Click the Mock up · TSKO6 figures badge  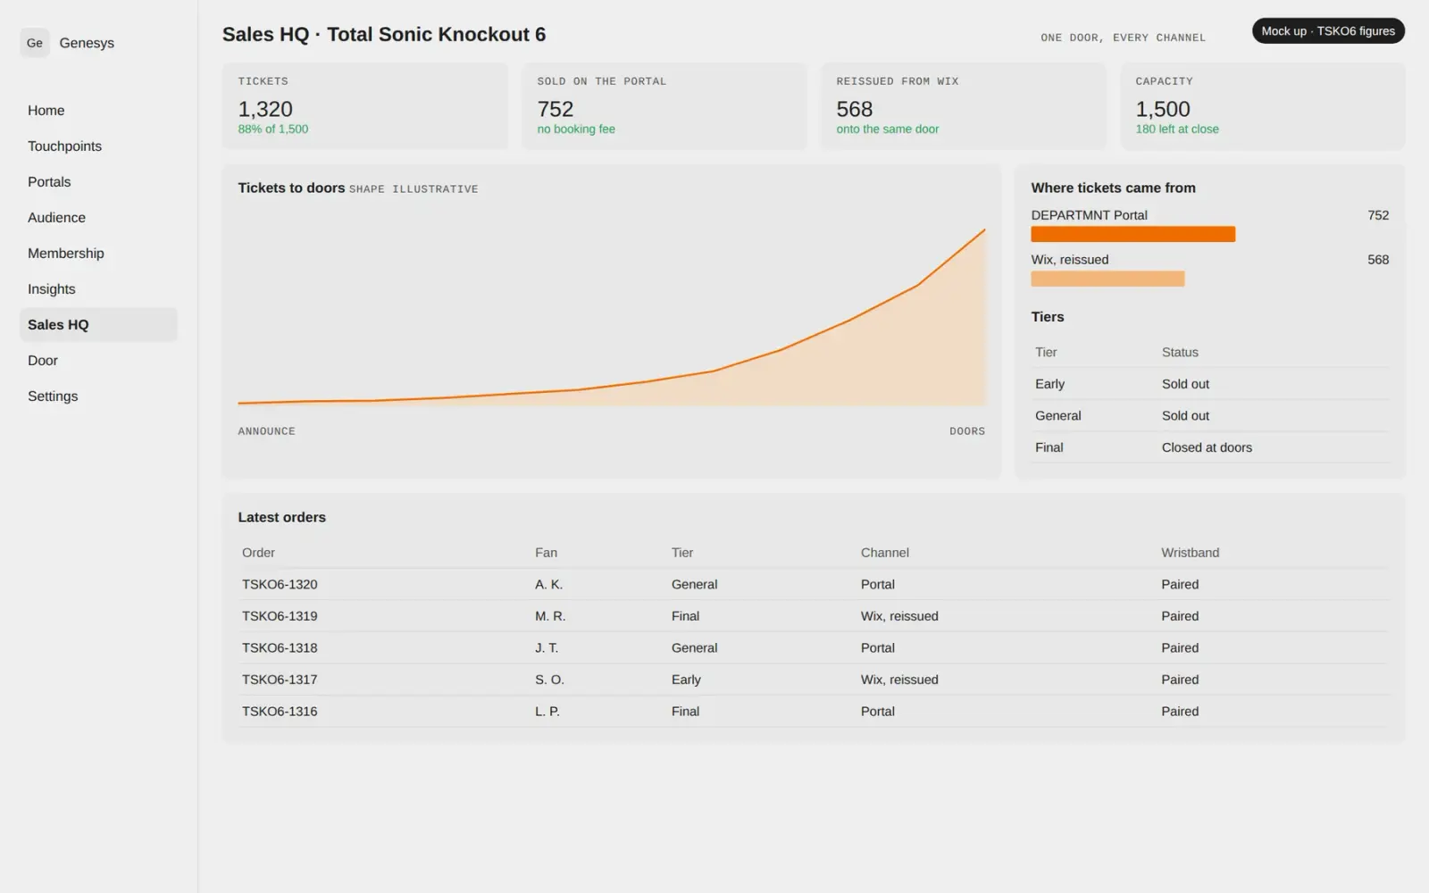click(1328, 31)
